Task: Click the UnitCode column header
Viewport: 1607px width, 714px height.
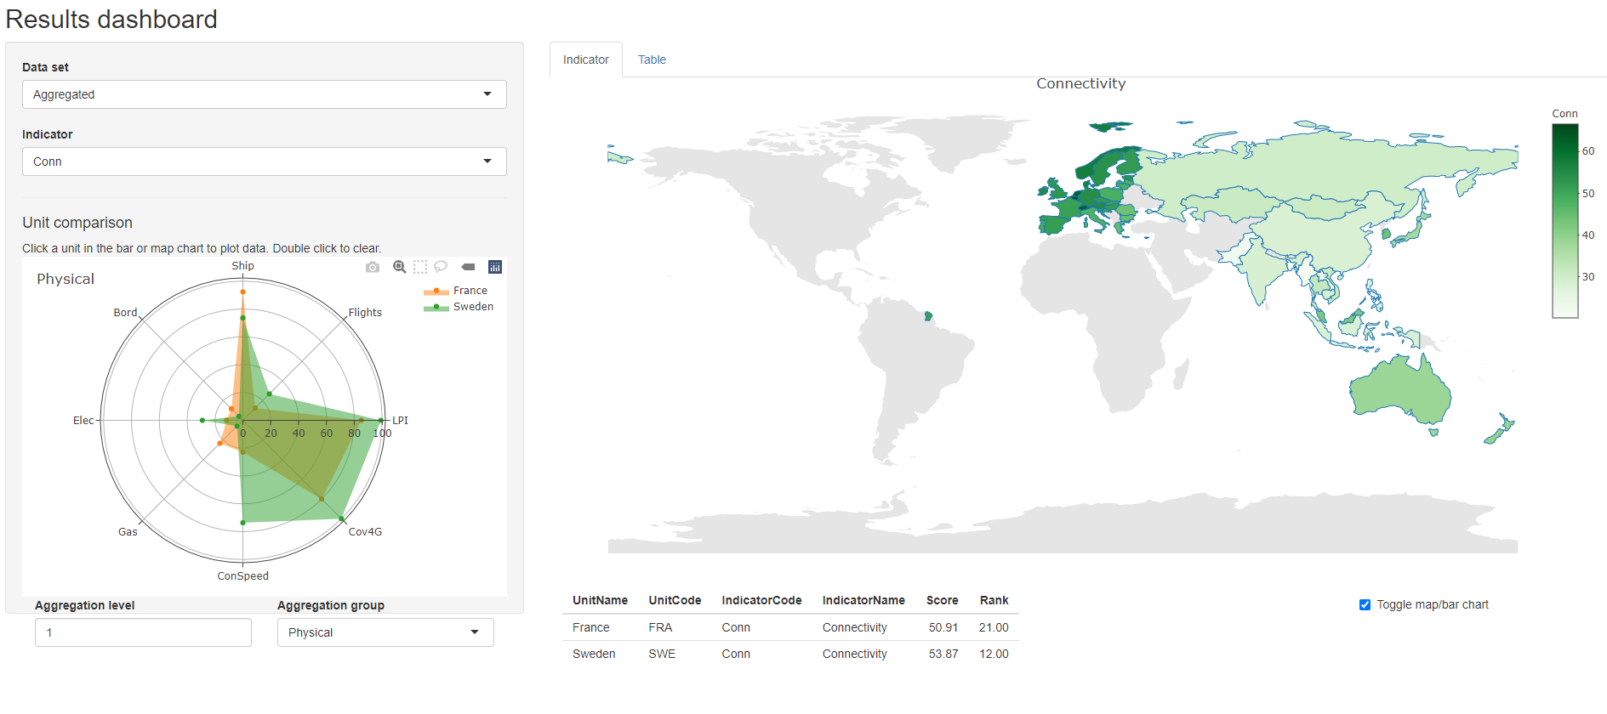Action: tap(675, 600)
